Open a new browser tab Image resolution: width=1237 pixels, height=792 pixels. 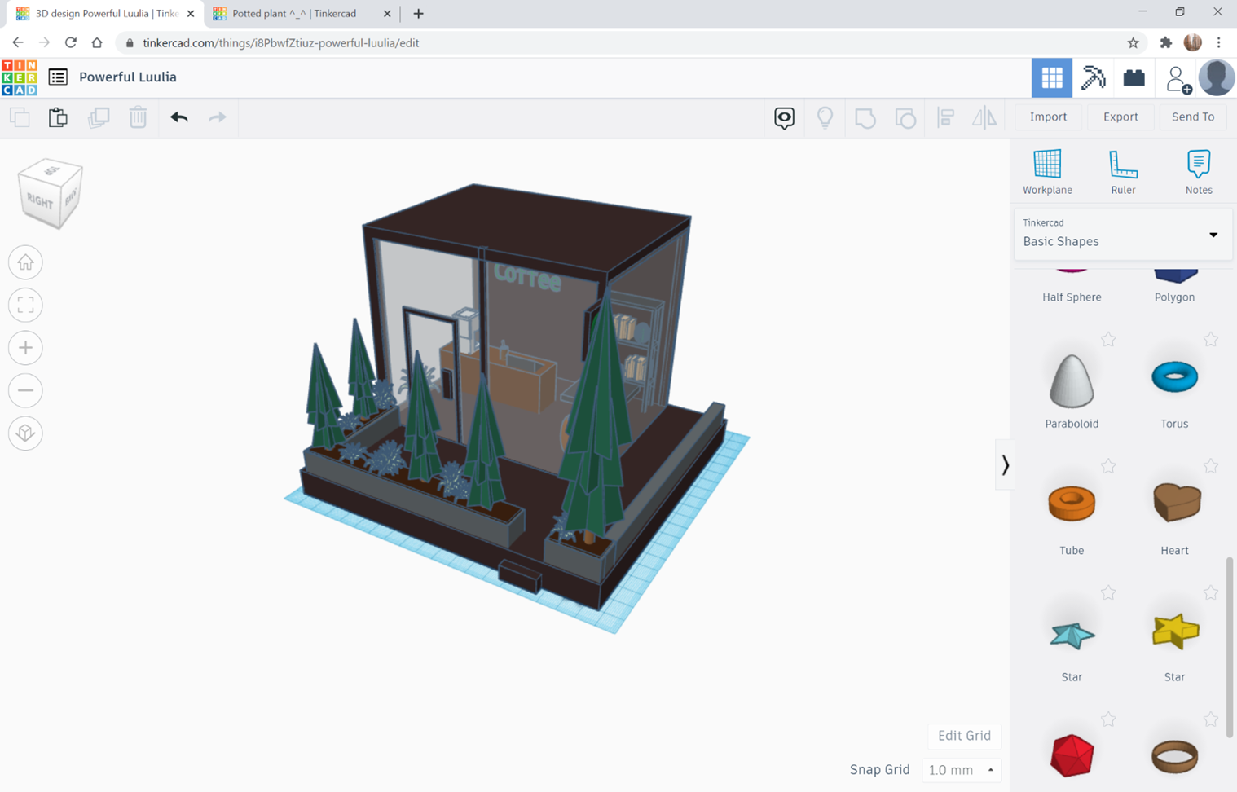(x=418, y=14)
